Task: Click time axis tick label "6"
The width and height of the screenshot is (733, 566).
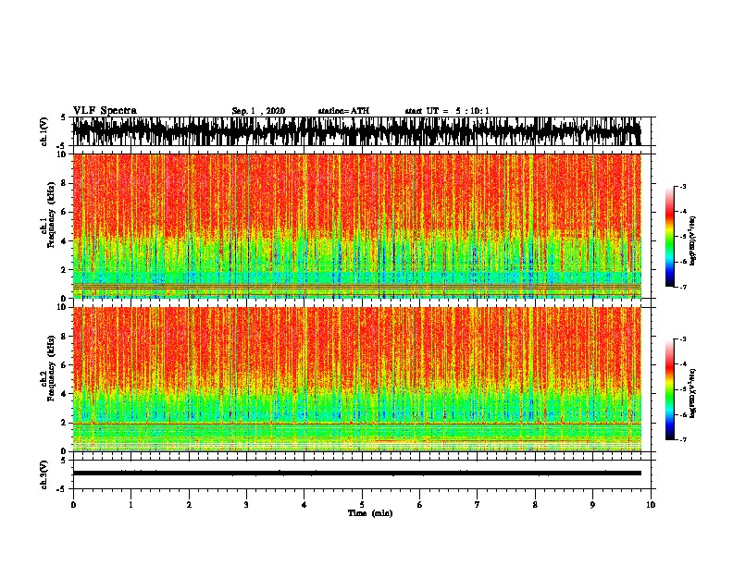Action: [x=420, y=505]
